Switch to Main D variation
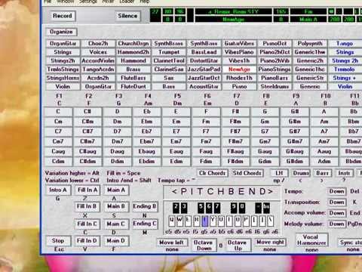Viewport: 362px width, 272px height. (115, 240)
